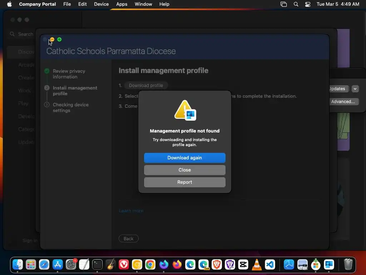Image resolution: width=366 pixels, height=275 pixels.
Task: Click the yellow minimize button of Company Portal
Action: click(x=52, y=39)
